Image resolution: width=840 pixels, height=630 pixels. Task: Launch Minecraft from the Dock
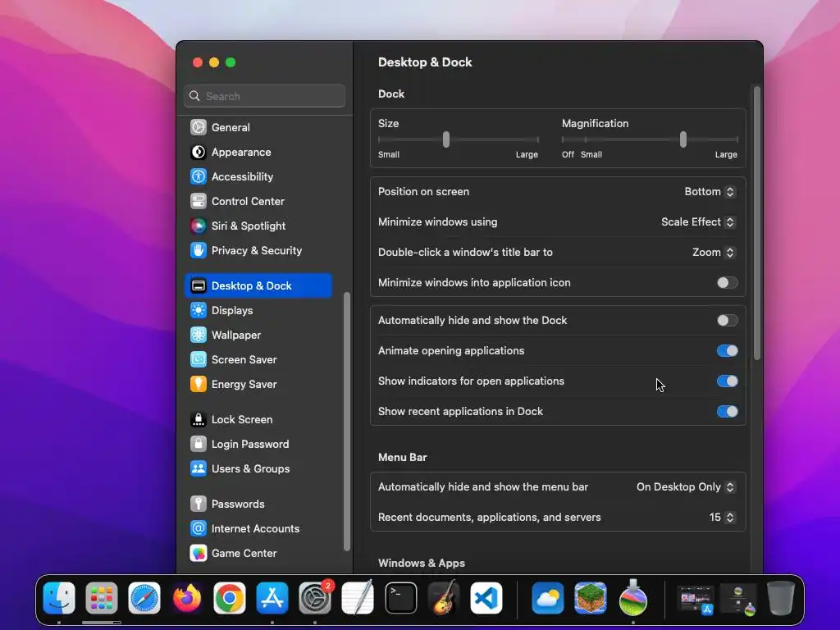click(x=591, y=598)
